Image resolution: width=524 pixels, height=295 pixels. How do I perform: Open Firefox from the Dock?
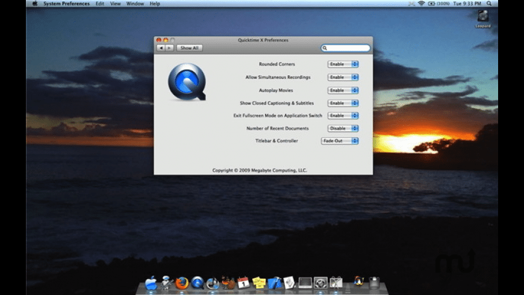(182, 283)
